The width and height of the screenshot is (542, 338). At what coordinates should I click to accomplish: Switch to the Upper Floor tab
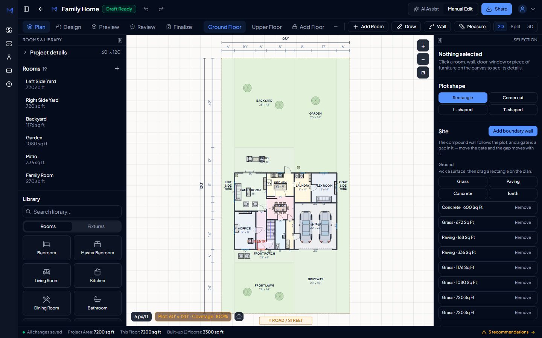point(266,27)
